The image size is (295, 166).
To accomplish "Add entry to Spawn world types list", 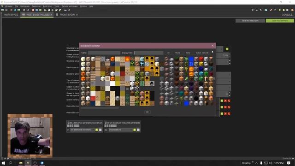I will point(222,101).
